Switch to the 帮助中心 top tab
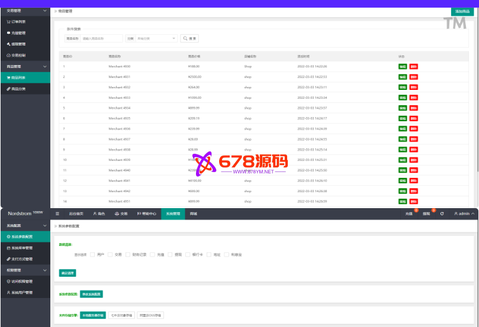The height and width of the screenshot is (327, 479). 146,213
